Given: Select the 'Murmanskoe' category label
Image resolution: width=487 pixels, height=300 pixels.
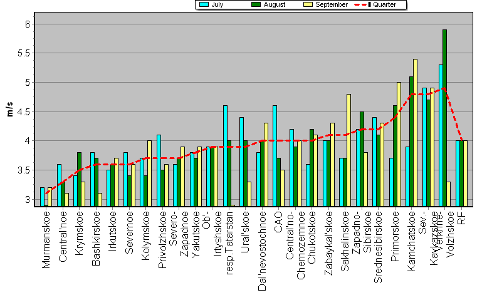Looking at the screenshot, I should [x=46, y=240].
